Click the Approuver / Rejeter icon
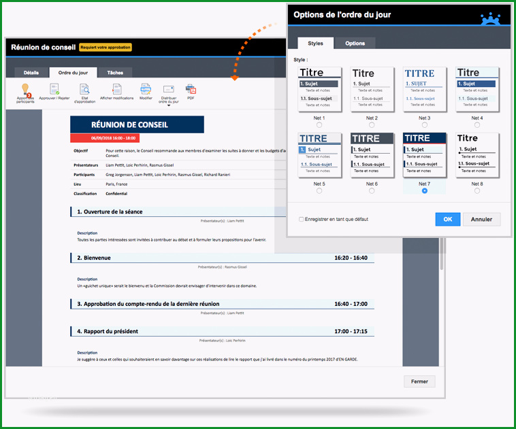The width and height of the screenshot is (516, 429). click(54, 89)
